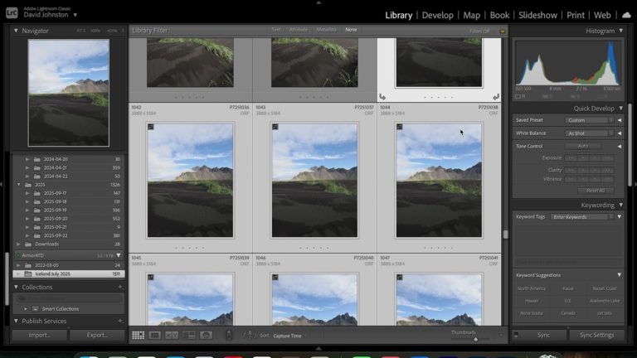Adjust the Thumbnails size slider

pyautogui.click(x=475, y=338)
